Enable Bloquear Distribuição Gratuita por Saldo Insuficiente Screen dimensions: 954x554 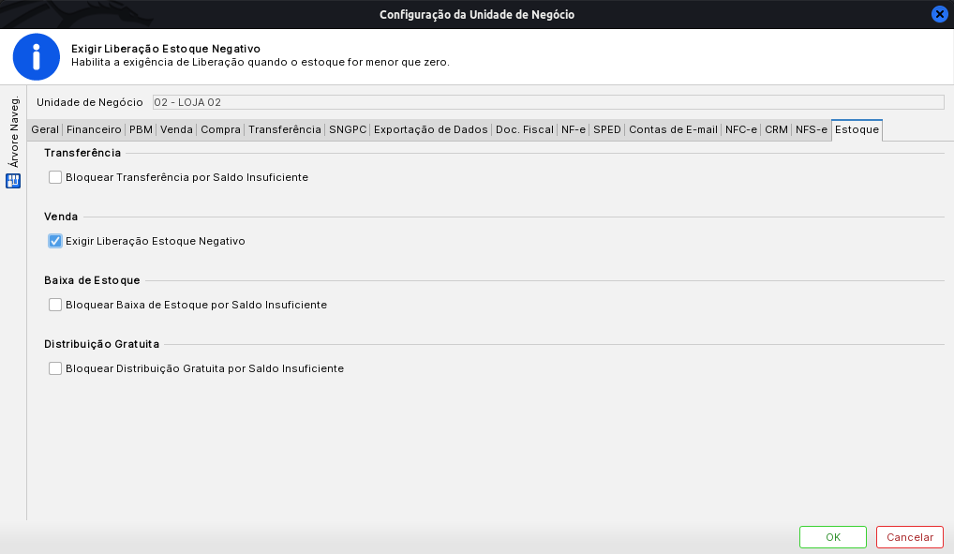pos(55,368)
